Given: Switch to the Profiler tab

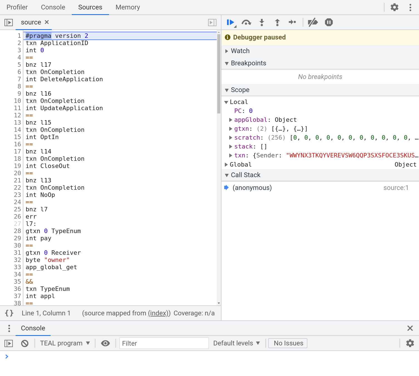Looking at the screenshot, I should (x=17, y=7).
